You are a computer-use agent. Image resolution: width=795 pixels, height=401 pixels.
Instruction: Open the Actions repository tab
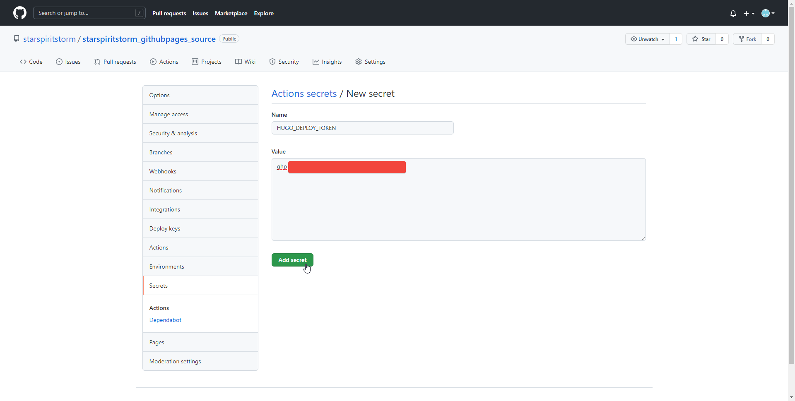(x=164, y=62)
